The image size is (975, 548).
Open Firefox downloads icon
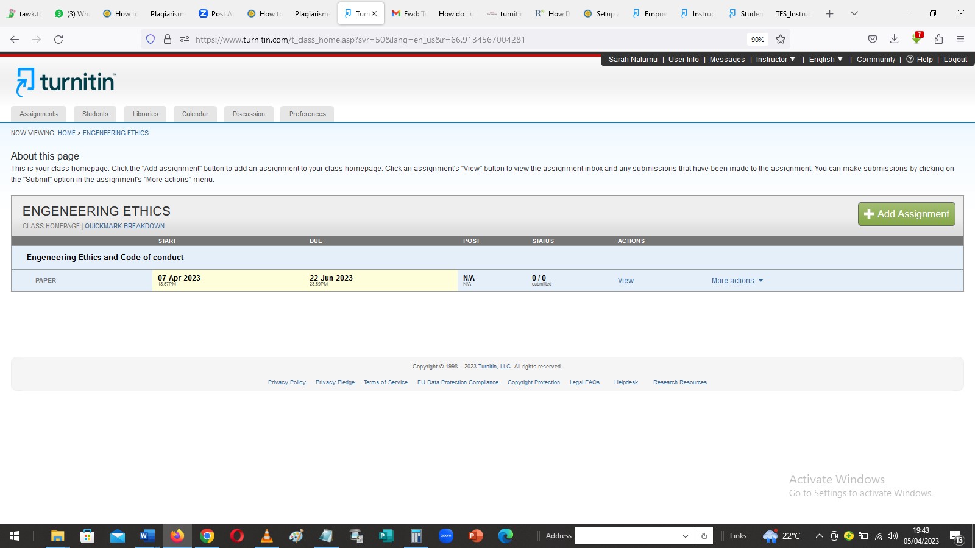point(895,40)
